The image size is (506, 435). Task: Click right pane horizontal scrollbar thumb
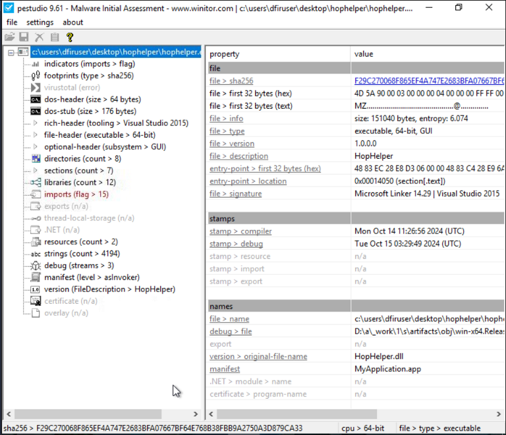[x=296, y=414]
